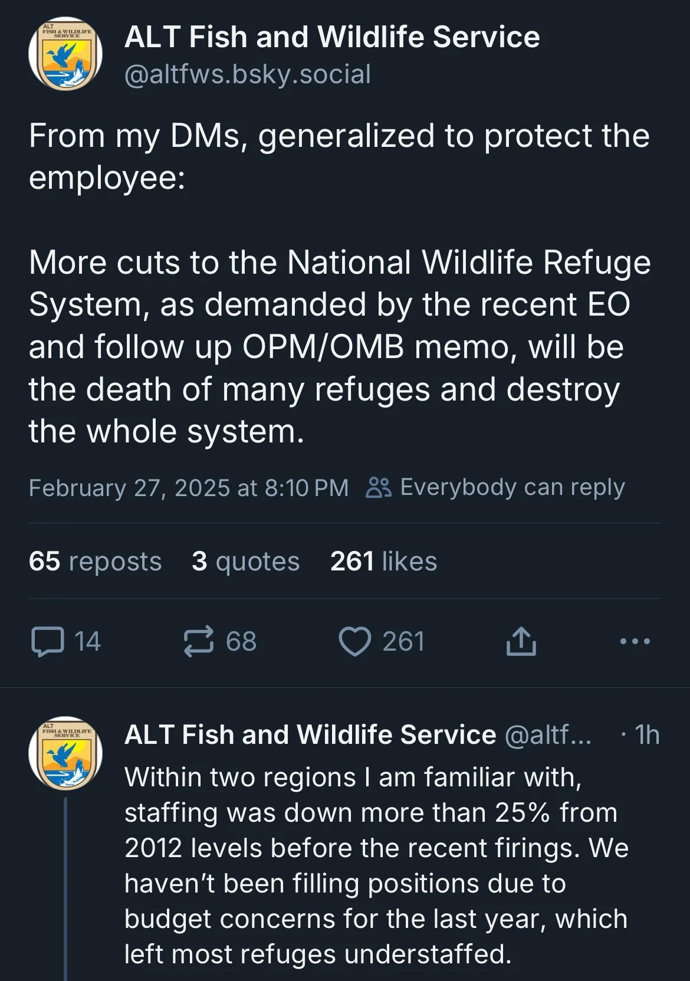
Task: Tap the 1h timestamp on reply
Action: (646, 735)
